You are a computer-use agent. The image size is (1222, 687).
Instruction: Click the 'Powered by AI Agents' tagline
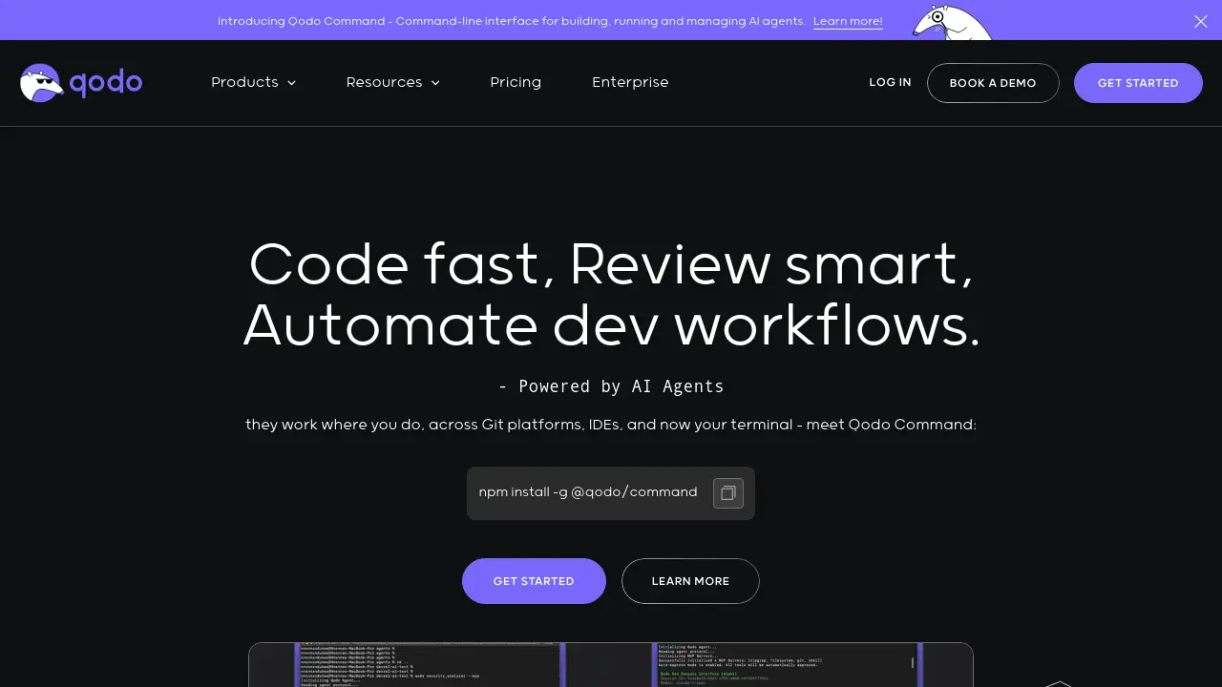[611, 386]
